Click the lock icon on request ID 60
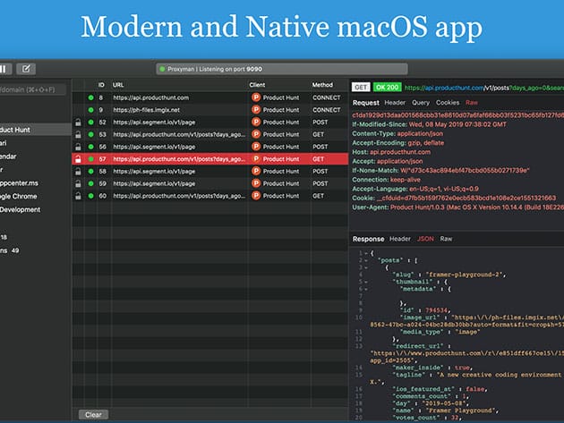Image resolution: width=564 pixels, height=423 pixels. [x=79, y=196]
